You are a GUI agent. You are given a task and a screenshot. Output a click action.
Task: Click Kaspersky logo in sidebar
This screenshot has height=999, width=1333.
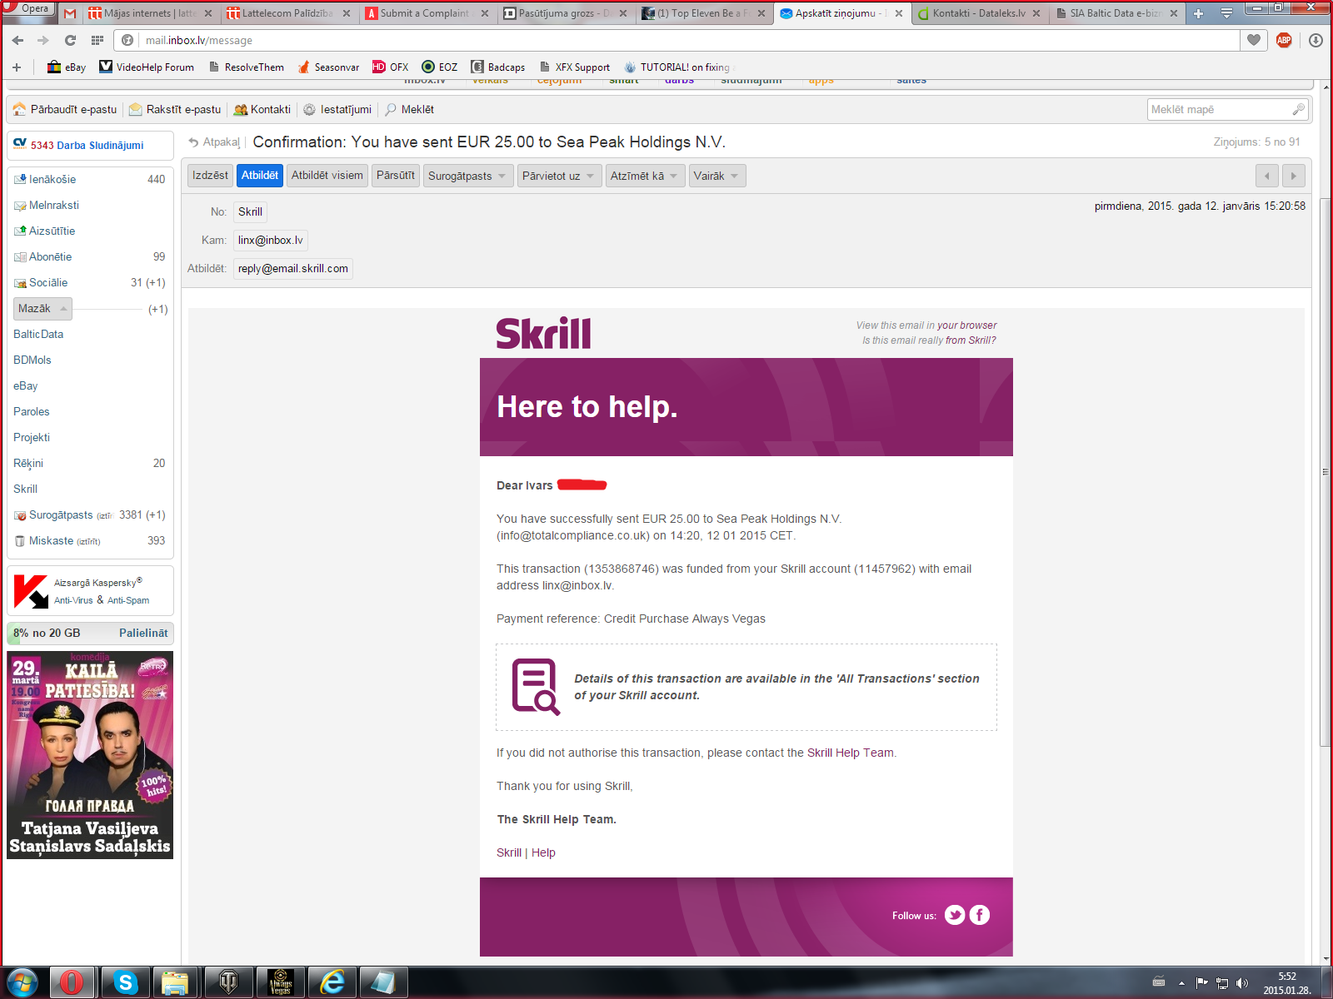point(31,591)
